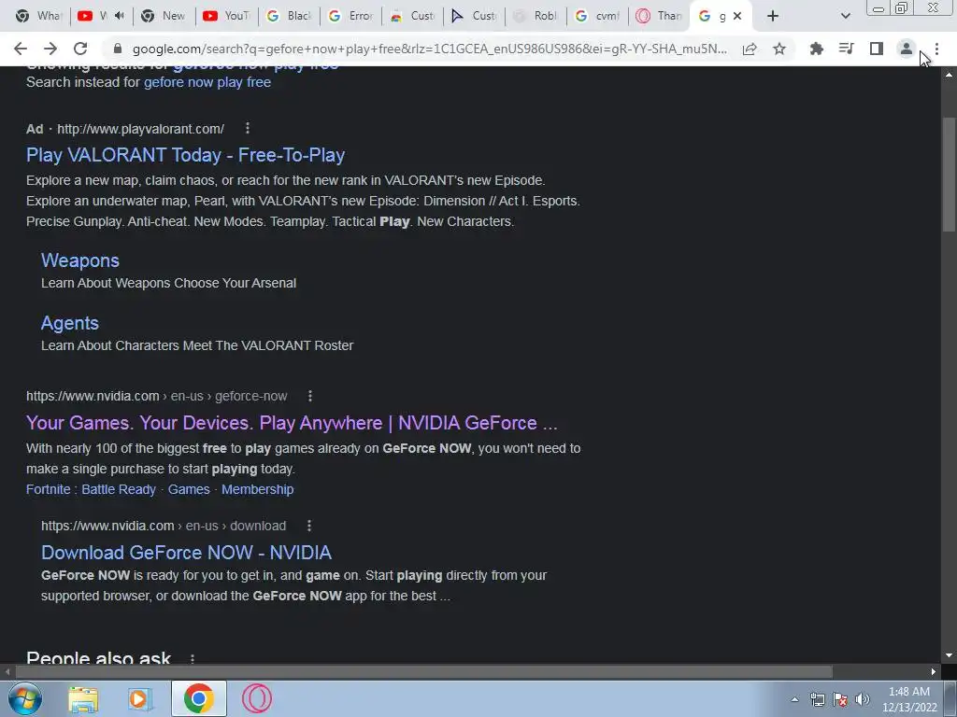Click the share page icon in address bar
The width and height of the screenshot is (957, 717).
coord(750,49)
